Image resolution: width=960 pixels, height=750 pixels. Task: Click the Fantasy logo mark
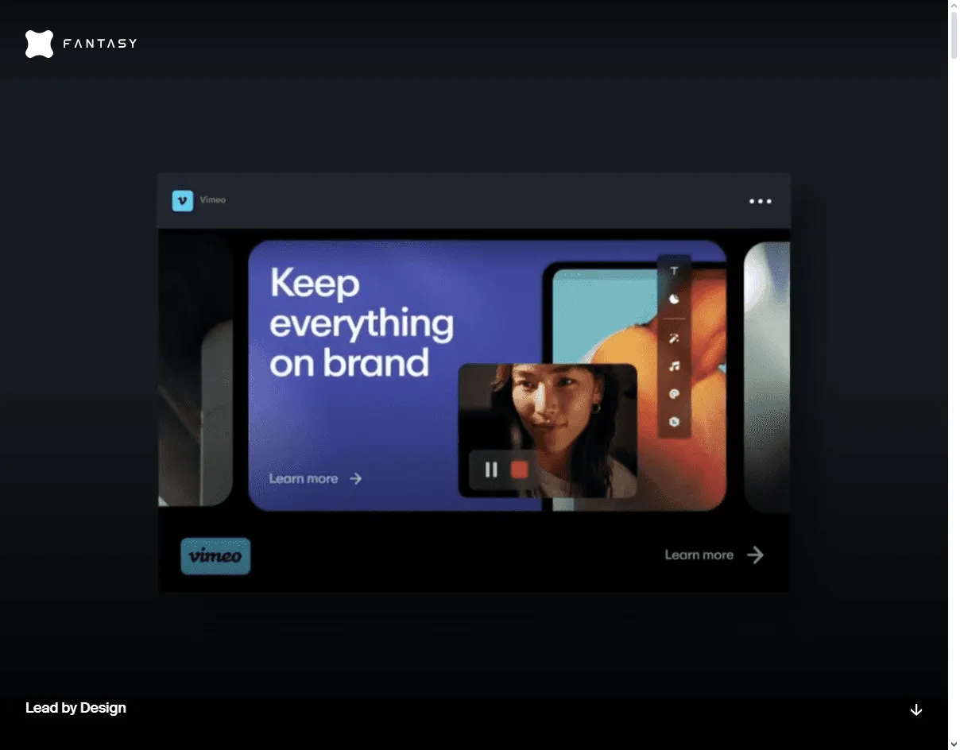click(x=39, y=44)
